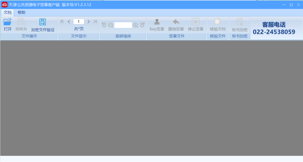Open 加密文件验证 encrypted file verification
The height and width of the screenshot is (162, 303).
click(43, 22)
